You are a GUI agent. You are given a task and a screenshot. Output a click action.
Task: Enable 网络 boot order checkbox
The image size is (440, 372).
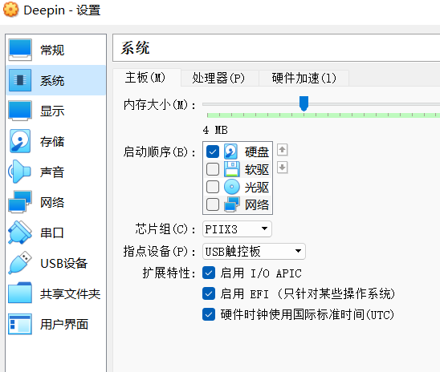[213, 204]
